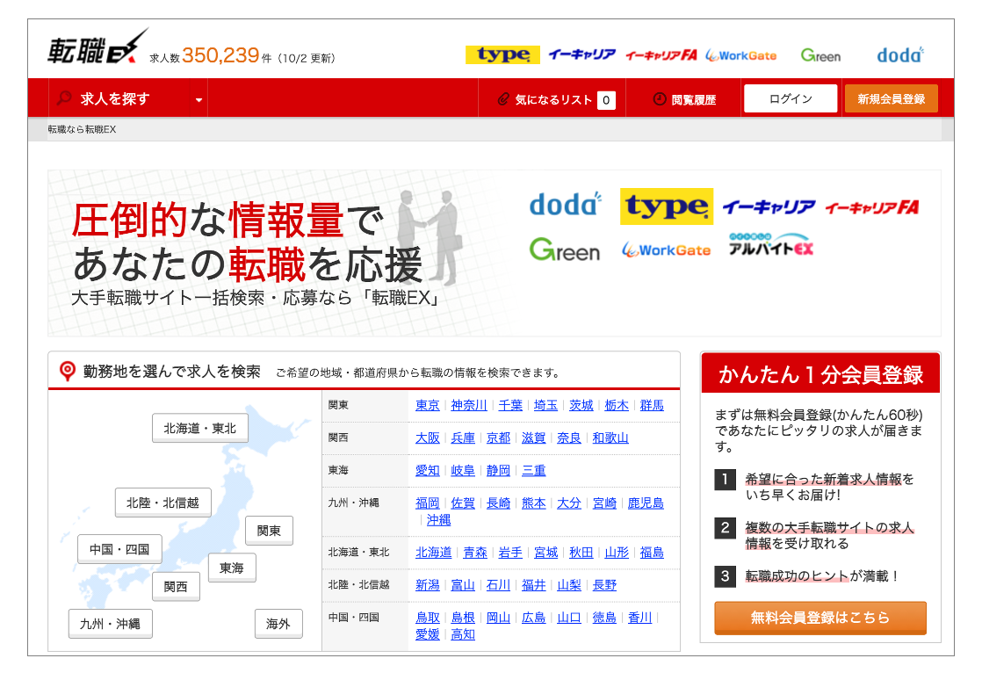Open the type logo in header
The height and width of the screenshot is (680, 982).
(502, 55)
